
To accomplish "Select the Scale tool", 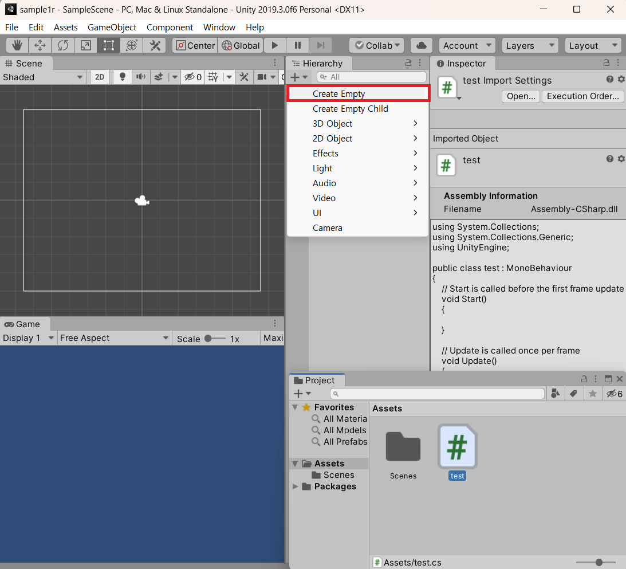I will click(85, 45).
